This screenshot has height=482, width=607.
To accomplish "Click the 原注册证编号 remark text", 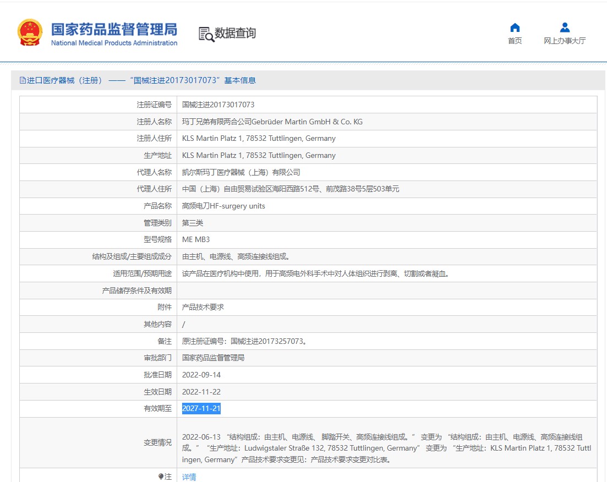I will (244, 341).
